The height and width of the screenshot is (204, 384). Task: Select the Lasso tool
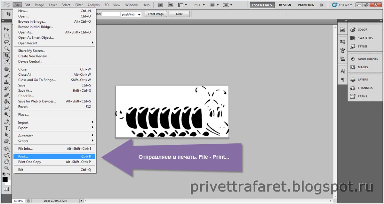(x=6, y=42)
